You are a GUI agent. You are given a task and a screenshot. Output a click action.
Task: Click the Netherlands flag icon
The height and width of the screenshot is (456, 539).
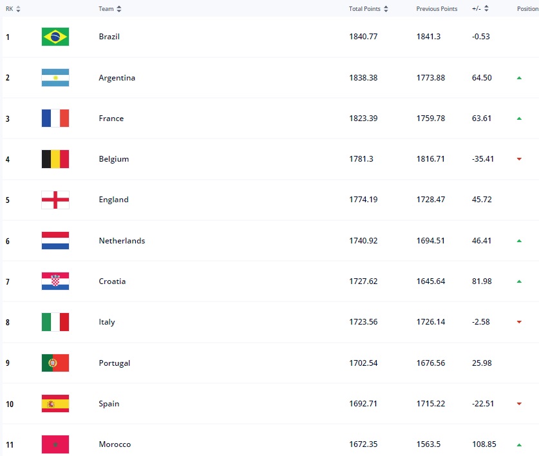[55, 241]
